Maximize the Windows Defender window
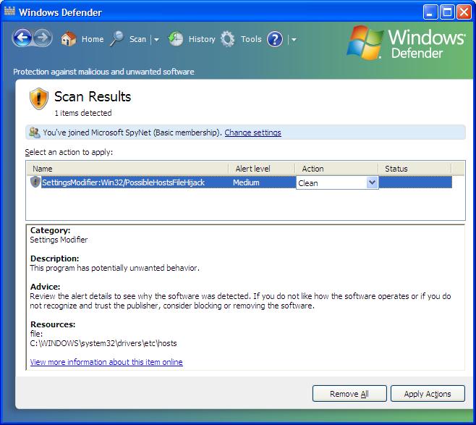The image size is (476, 425). [x=447, y=12]
